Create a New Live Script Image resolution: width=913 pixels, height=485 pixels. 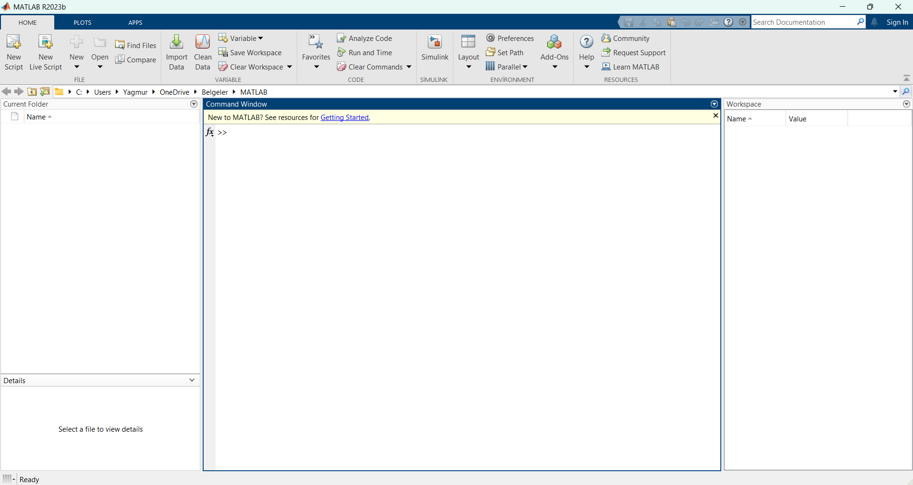[x=46, y=52]
